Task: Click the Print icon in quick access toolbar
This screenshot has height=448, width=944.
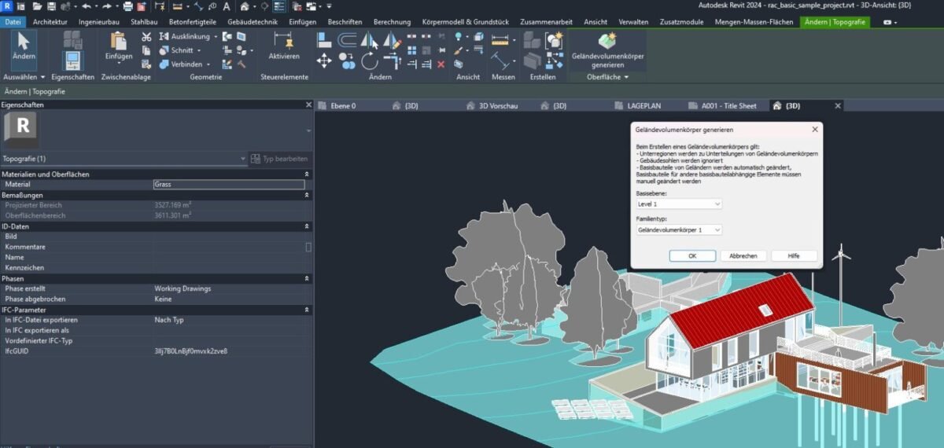Action: click(127, 6)
